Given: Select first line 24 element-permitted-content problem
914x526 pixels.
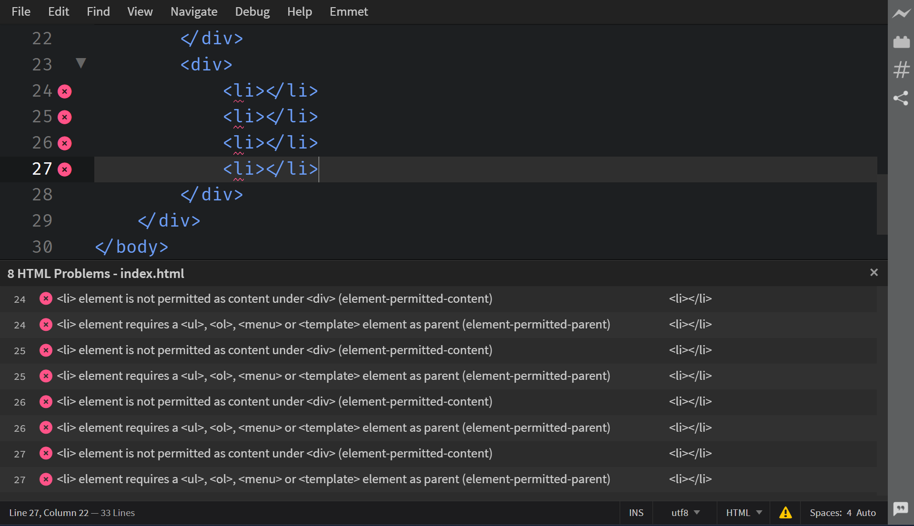Looking at the screenshot, I should pos(438,299).
